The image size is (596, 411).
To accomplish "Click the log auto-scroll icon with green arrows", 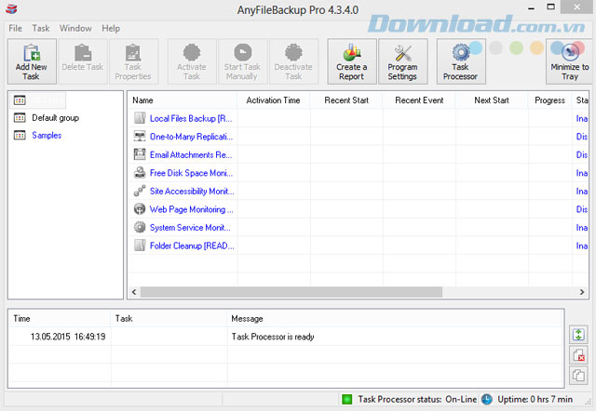I will click(x=578, y=335).
